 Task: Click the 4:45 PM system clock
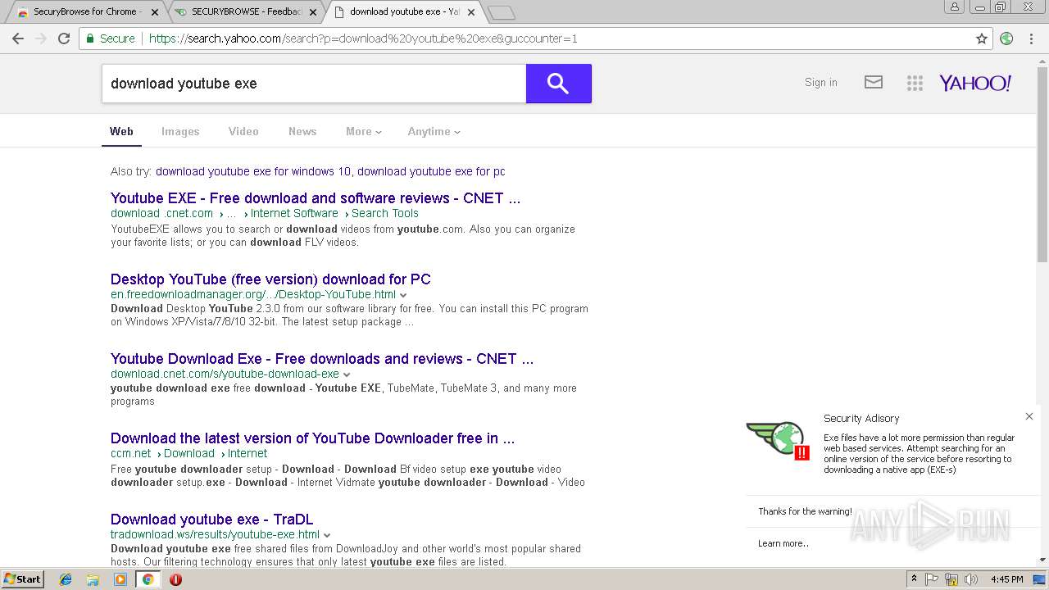pos(1006,579)
